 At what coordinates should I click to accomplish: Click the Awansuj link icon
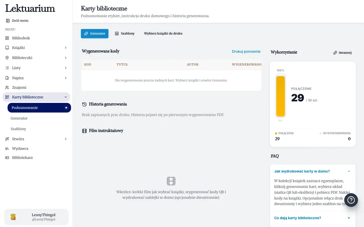[x=335, y=53]
